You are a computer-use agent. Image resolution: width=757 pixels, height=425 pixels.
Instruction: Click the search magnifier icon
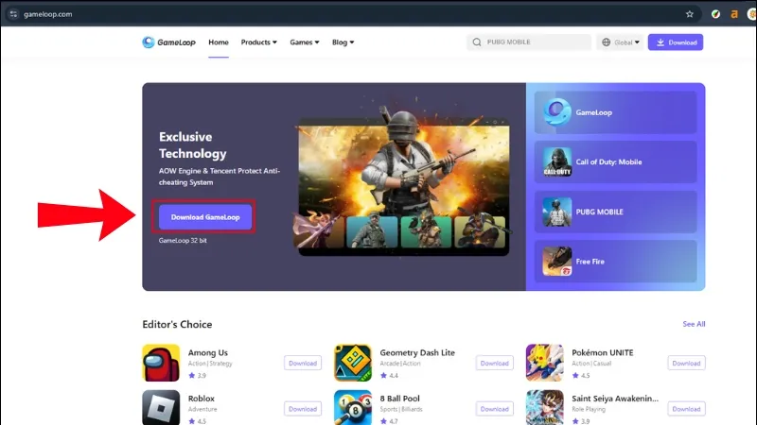click(x=477, y=42)
